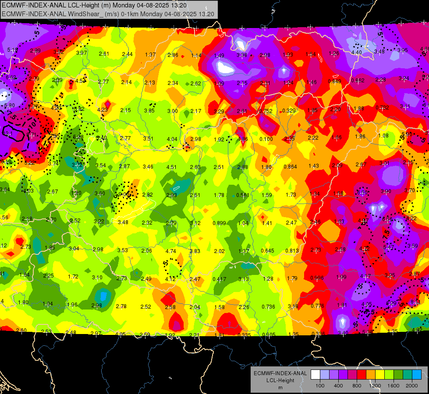Click the 1600 label on the legend scale
Screen dimensions: 429x394
tap(394, 386)
